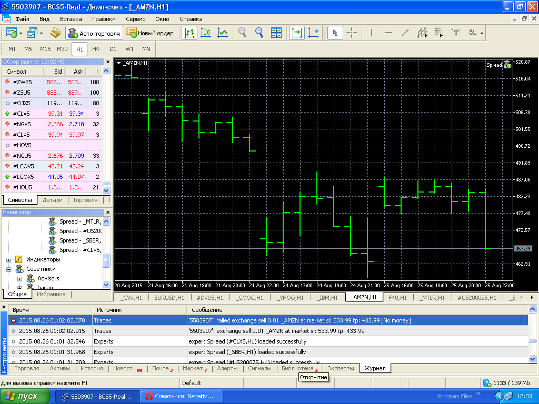Expand the Индикаторы node in Навигатор
The image size is (539, 404).
(x=8, y=261)
